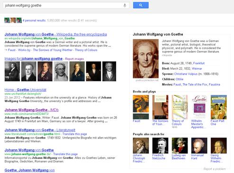
Task: Open the Home - Goethe-Universität result
Action: tap(26, 90)
